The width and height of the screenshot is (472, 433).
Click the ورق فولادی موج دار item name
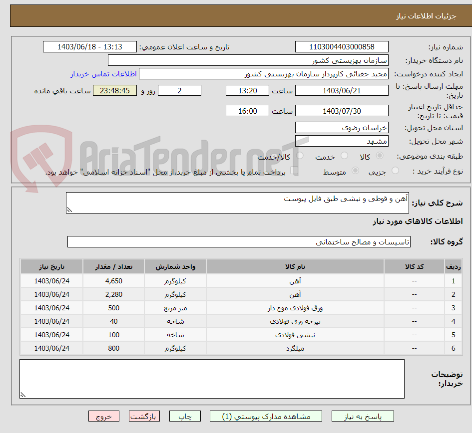pos(295,308)
